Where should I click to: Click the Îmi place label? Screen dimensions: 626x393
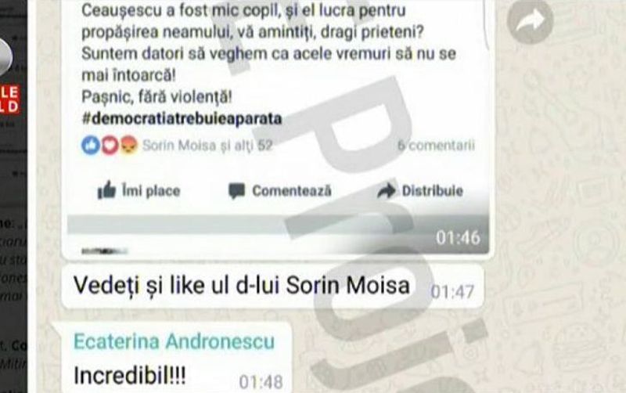pyautogui.click(x=151, y=191)
